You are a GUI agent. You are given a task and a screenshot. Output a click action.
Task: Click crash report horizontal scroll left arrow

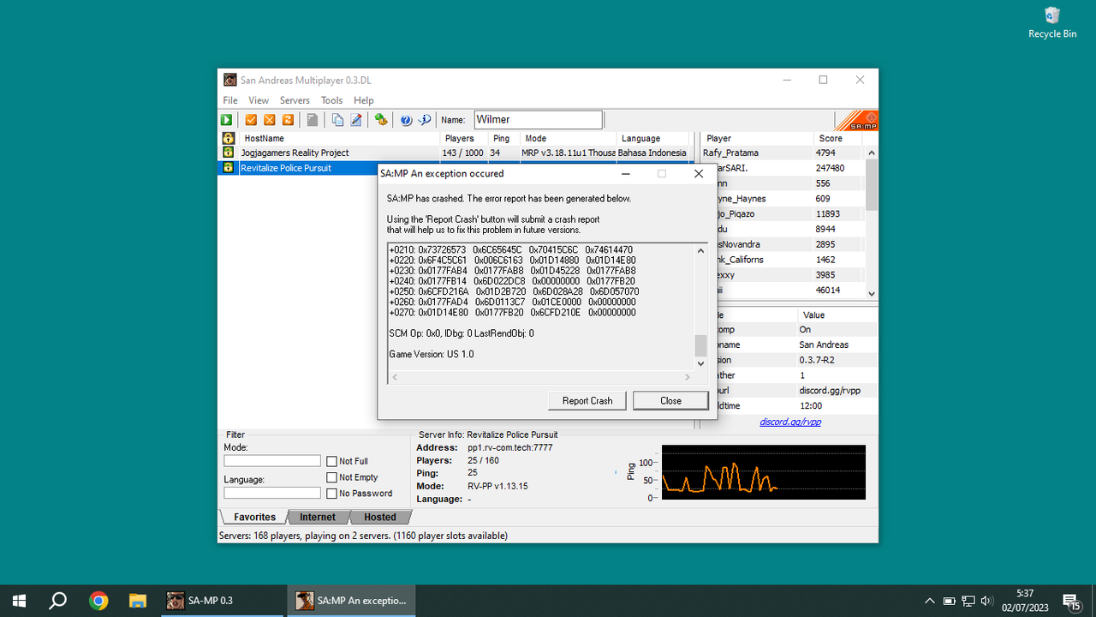[395, 377]
